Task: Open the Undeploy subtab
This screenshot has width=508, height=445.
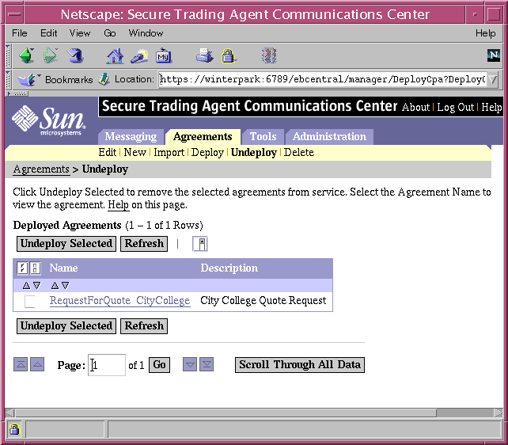Action: point(254,152)
